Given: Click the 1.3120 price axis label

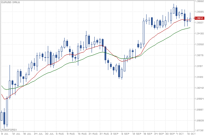Looking at the screenshot, I should (200, 77).
